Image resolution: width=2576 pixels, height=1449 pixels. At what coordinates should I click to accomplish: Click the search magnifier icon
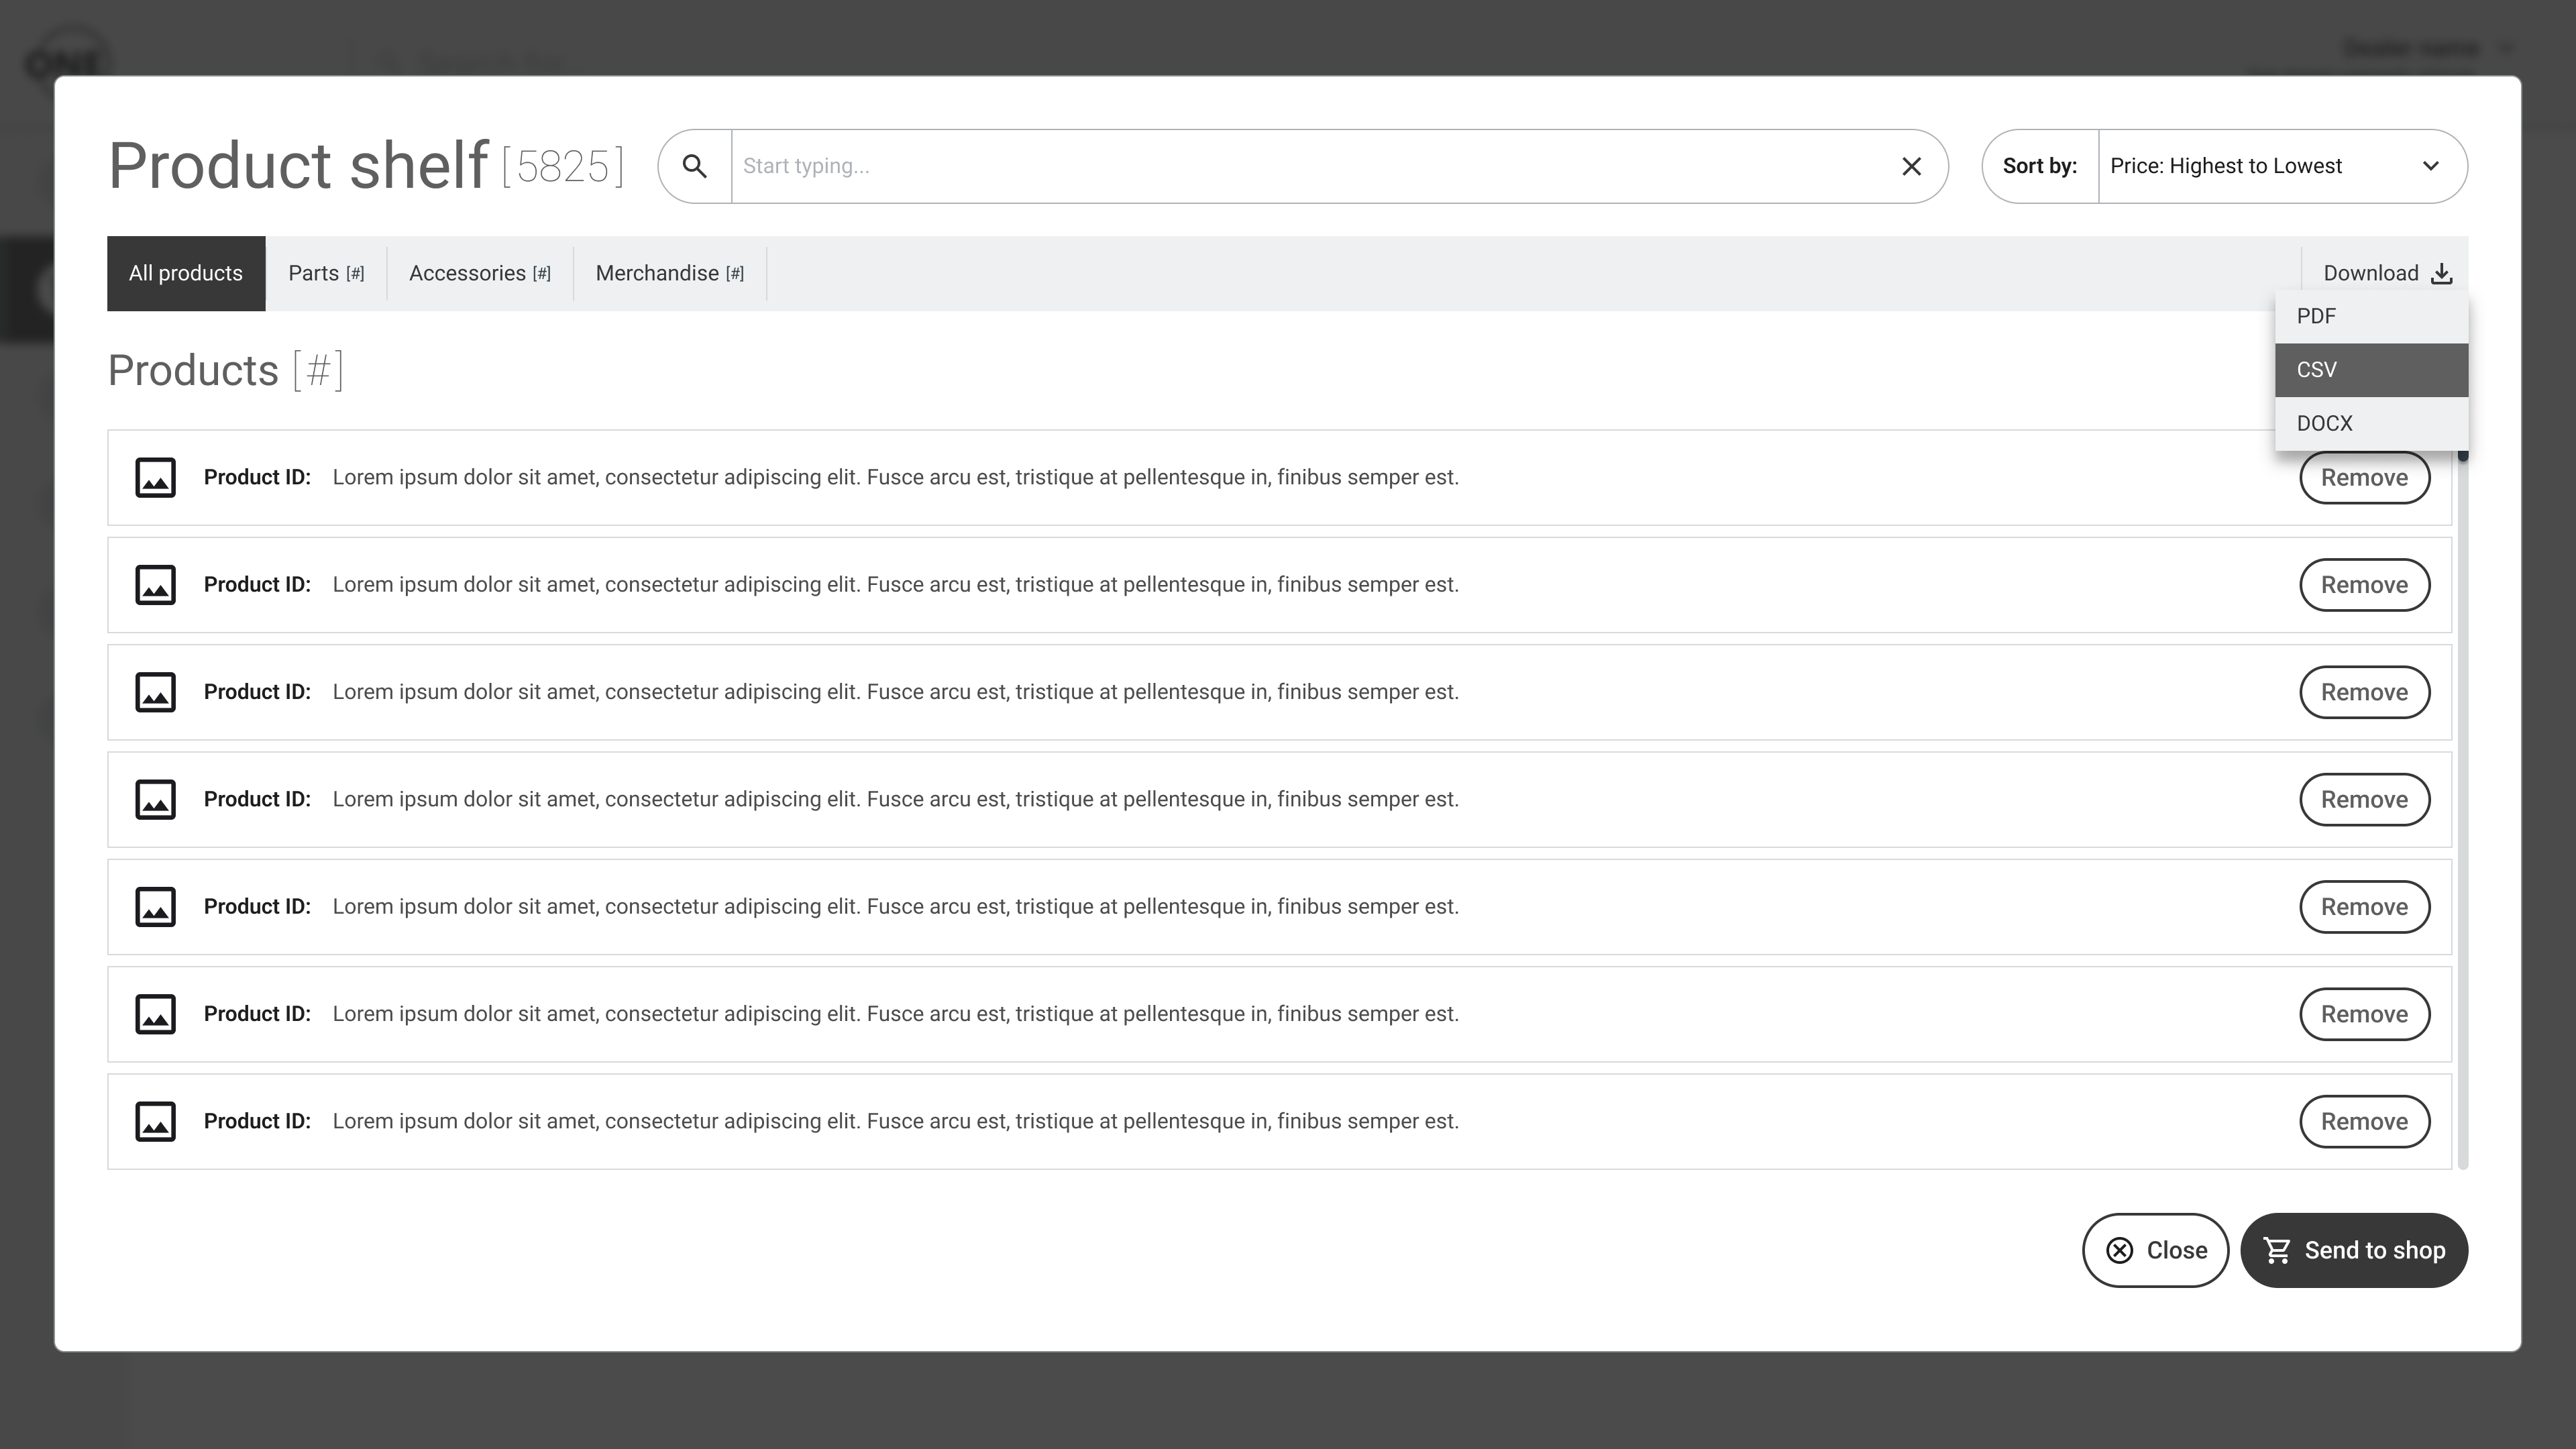click(x=694, y=166)
